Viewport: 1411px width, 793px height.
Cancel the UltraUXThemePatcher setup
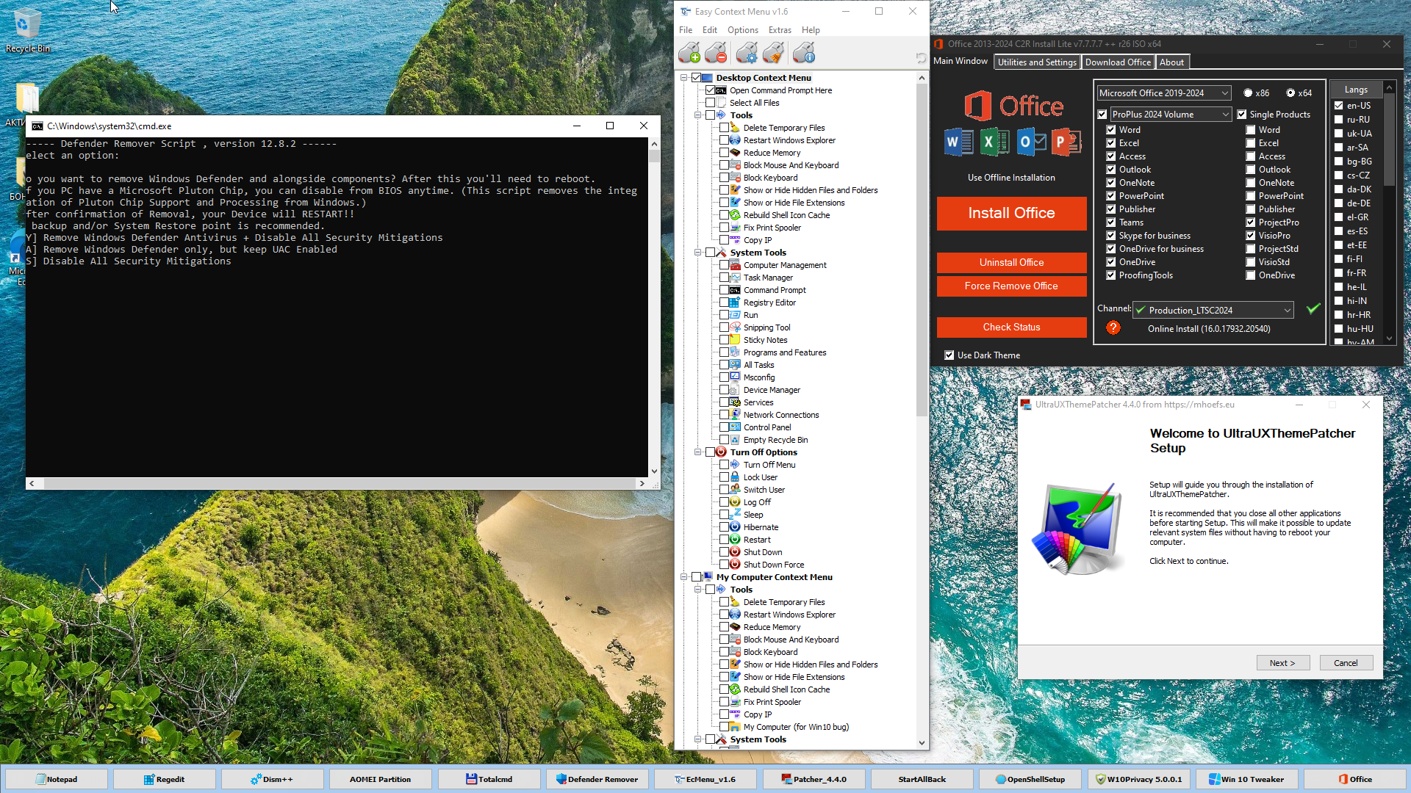click(1346, 663)
